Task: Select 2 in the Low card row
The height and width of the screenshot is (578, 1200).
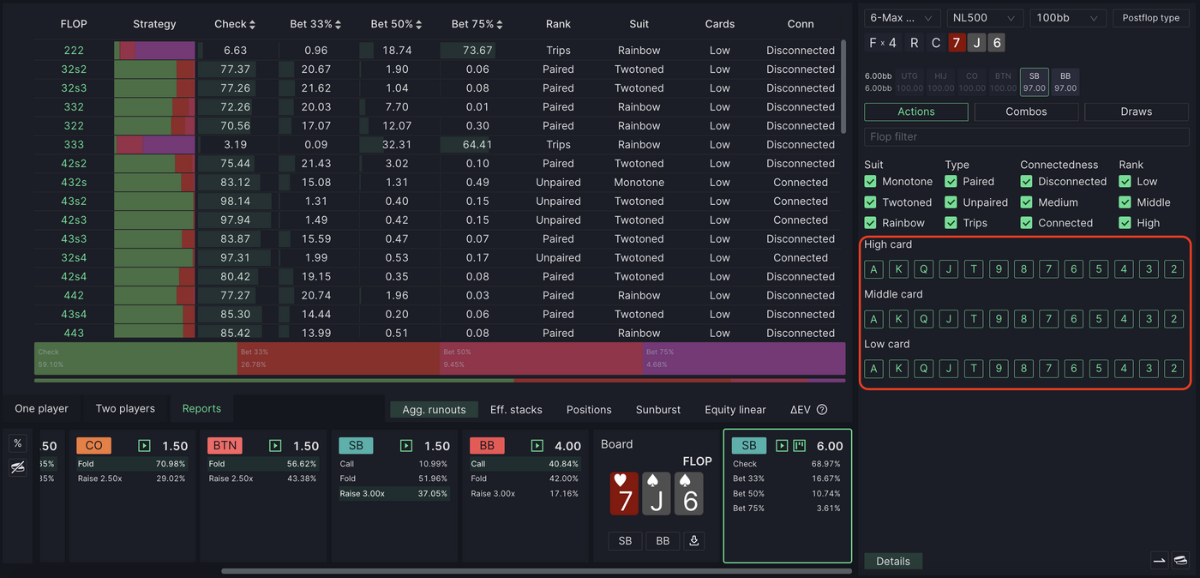Action: pos(1174,369)
